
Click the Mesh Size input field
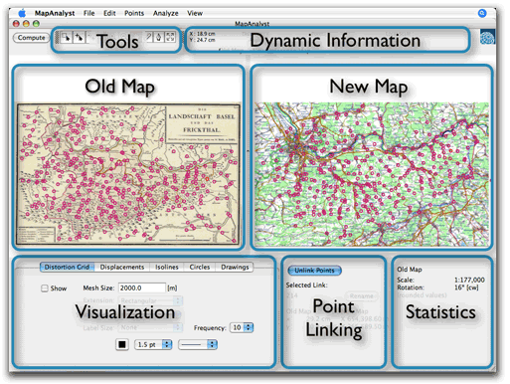click(142, 288)
